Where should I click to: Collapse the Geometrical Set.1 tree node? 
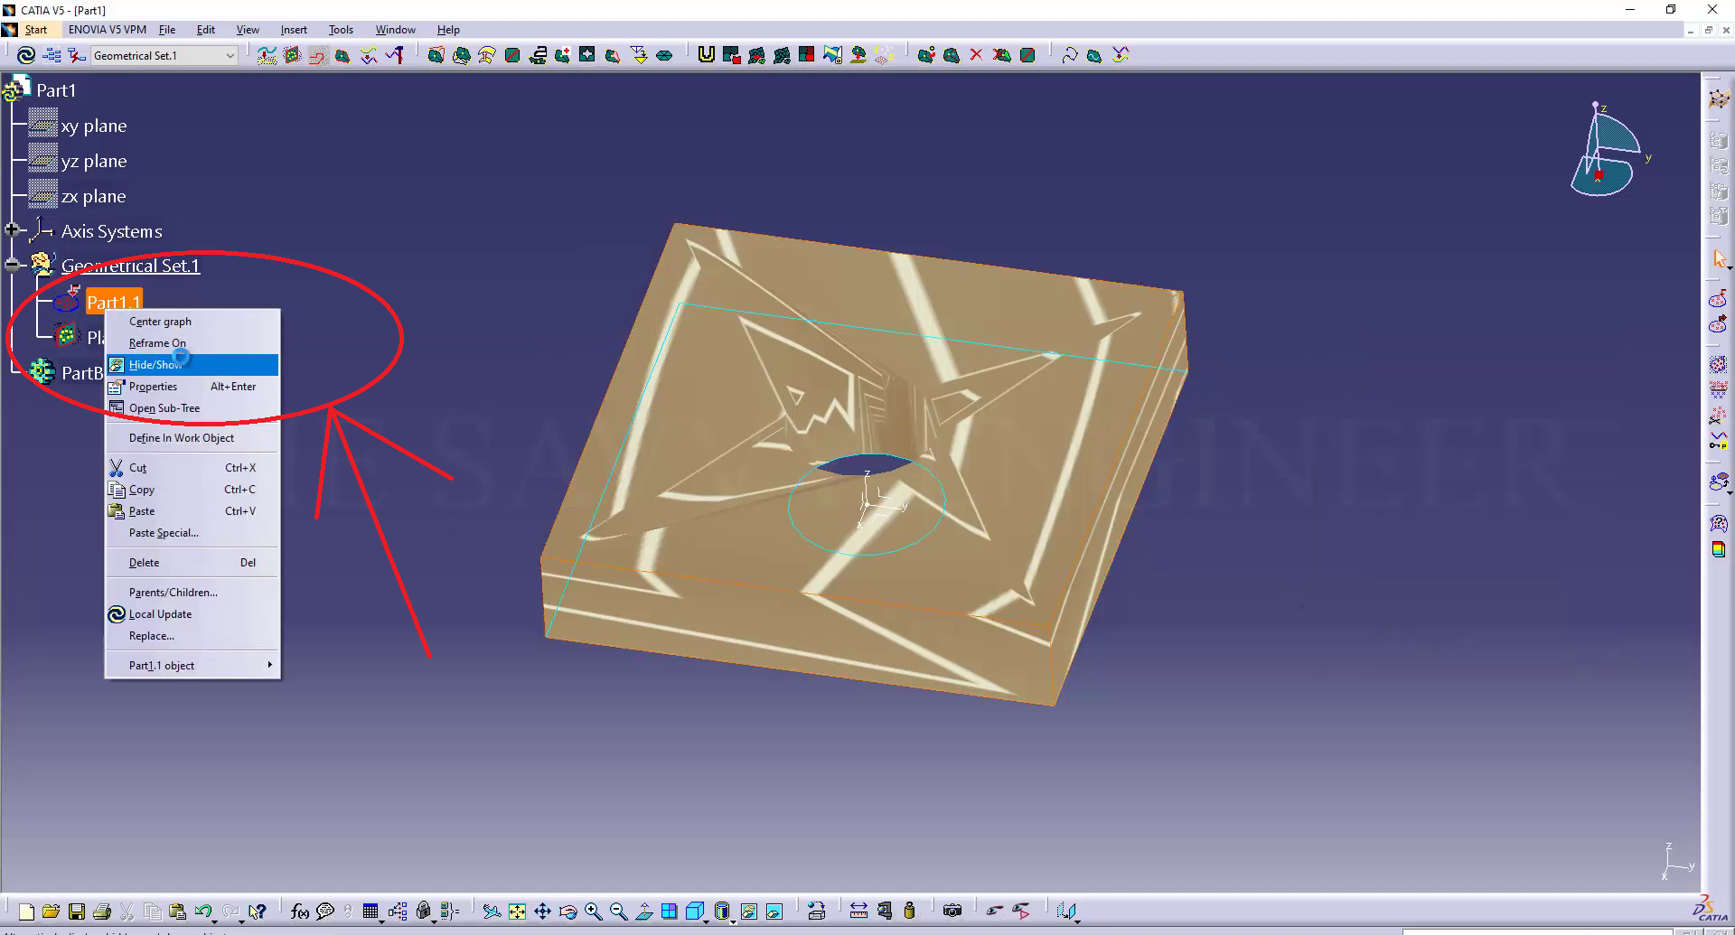click(x=12, y=266)
